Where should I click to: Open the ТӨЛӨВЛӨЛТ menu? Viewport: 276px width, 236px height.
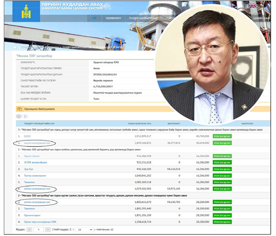[113, 18]
